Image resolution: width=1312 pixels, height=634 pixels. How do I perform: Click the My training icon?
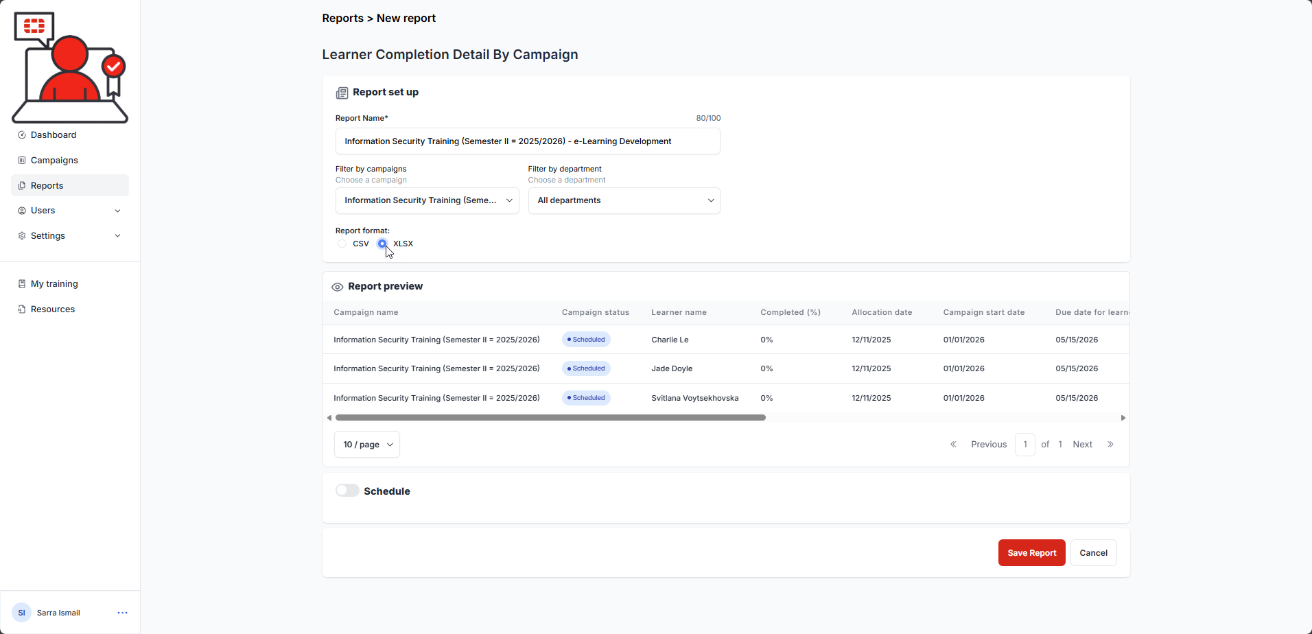tap(22, 284)
